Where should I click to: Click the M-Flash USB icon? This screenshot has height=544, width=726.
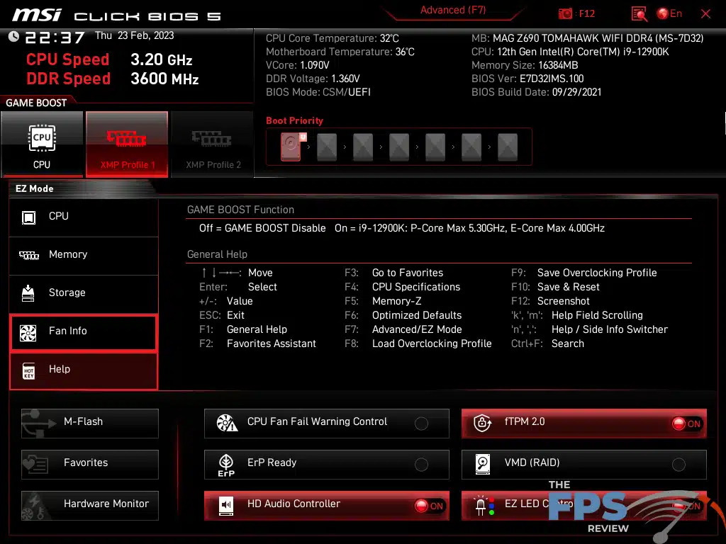tap(38, 423)
